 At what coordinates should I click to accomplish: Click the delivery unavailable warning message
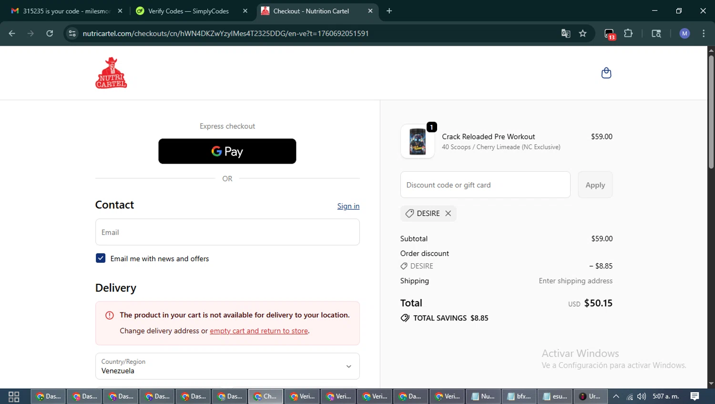[227, 323]
